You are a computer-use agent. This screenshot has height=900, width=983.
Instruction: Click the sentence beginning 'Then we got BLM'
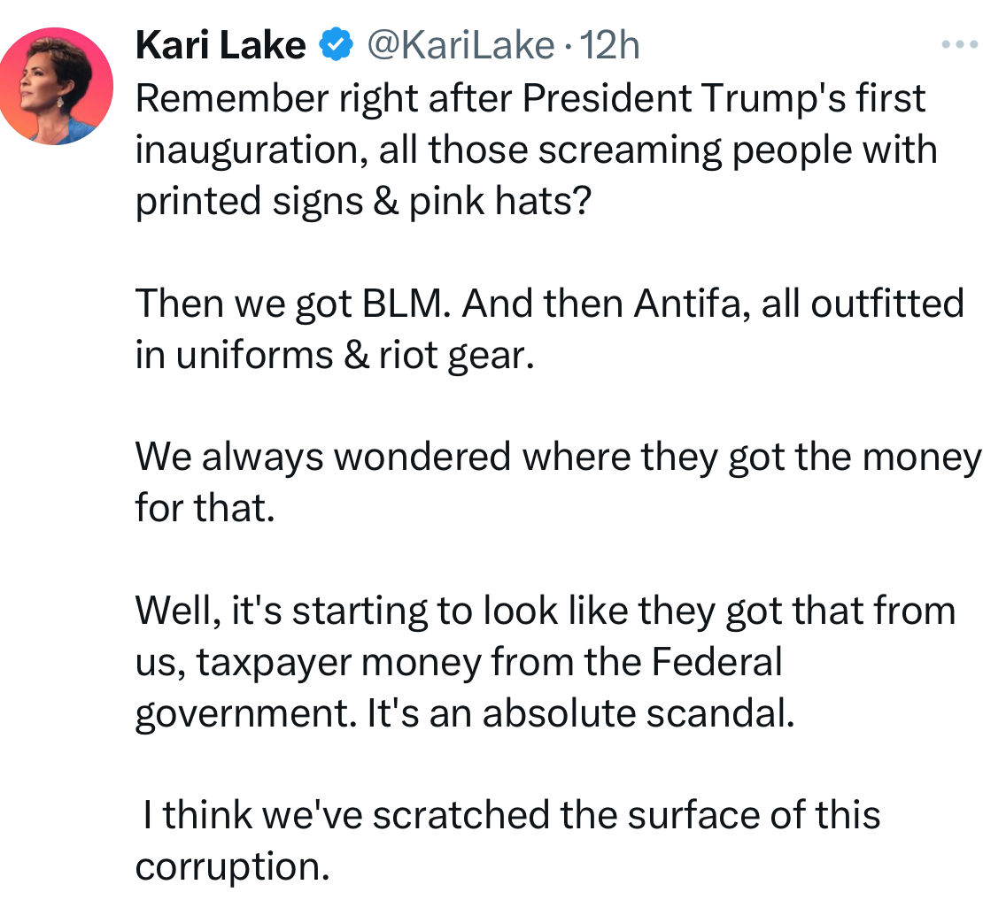click(549, 329)
